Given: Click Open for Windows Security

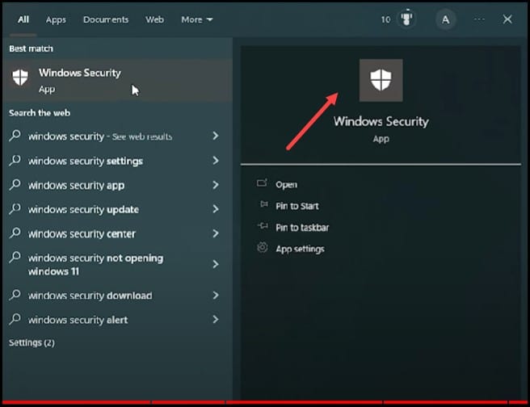Looking at the screenshot, I should coord(286,184).
